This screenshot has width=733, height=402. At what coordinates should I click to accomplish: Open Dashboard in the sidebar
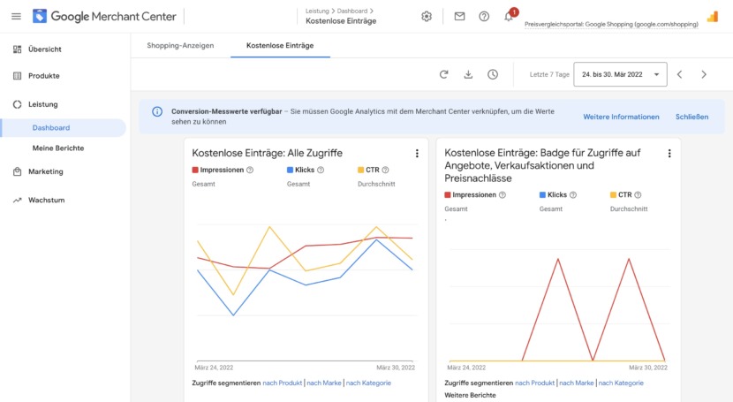click(51, 127)
